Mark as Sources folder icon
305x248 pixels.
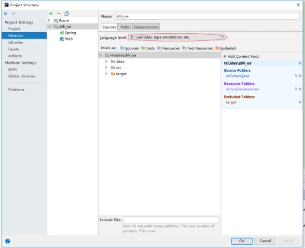(x=122, y=48)
